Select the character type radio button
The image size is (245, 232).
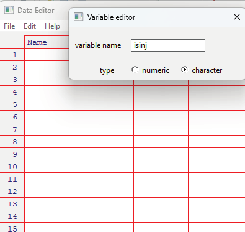[184, 70]
